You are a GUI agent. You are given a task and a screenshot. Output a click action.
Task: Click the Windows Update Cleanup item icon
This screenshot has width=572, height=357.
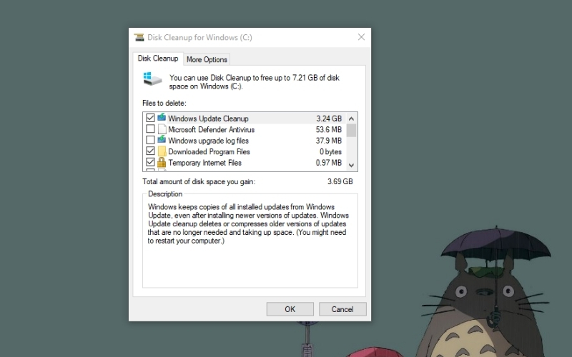(x=162, y=118)
